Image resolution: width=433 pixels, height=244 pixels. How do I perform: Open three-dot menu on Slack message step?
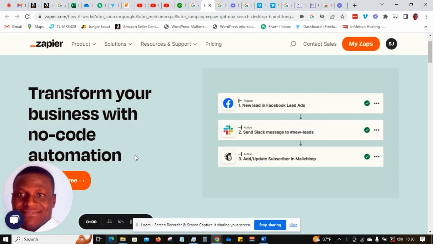tap(377, 130)
